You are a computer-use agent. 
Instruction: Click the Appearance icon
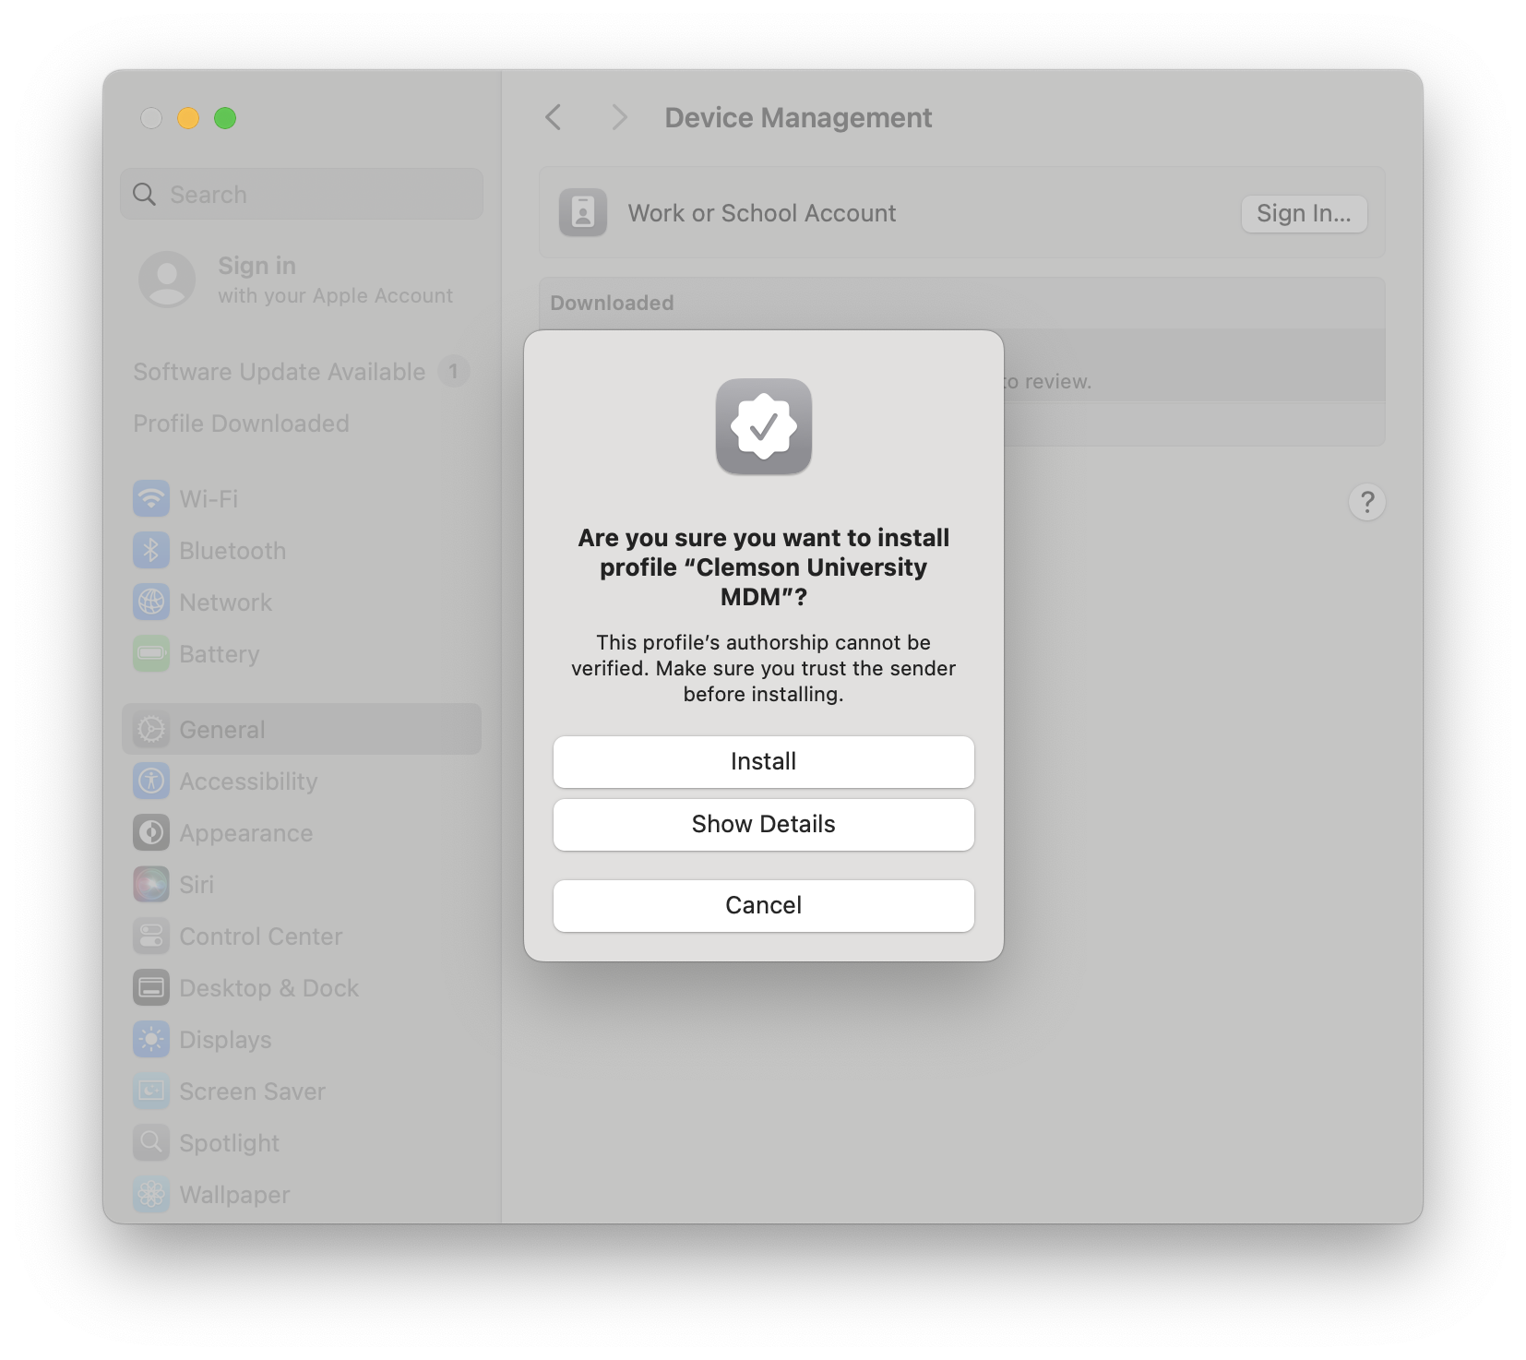(x=151, y=833)
